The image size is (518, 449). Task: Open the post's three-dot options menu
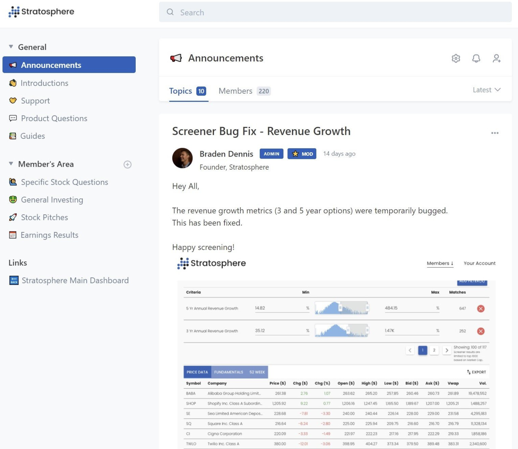[495, 133]
